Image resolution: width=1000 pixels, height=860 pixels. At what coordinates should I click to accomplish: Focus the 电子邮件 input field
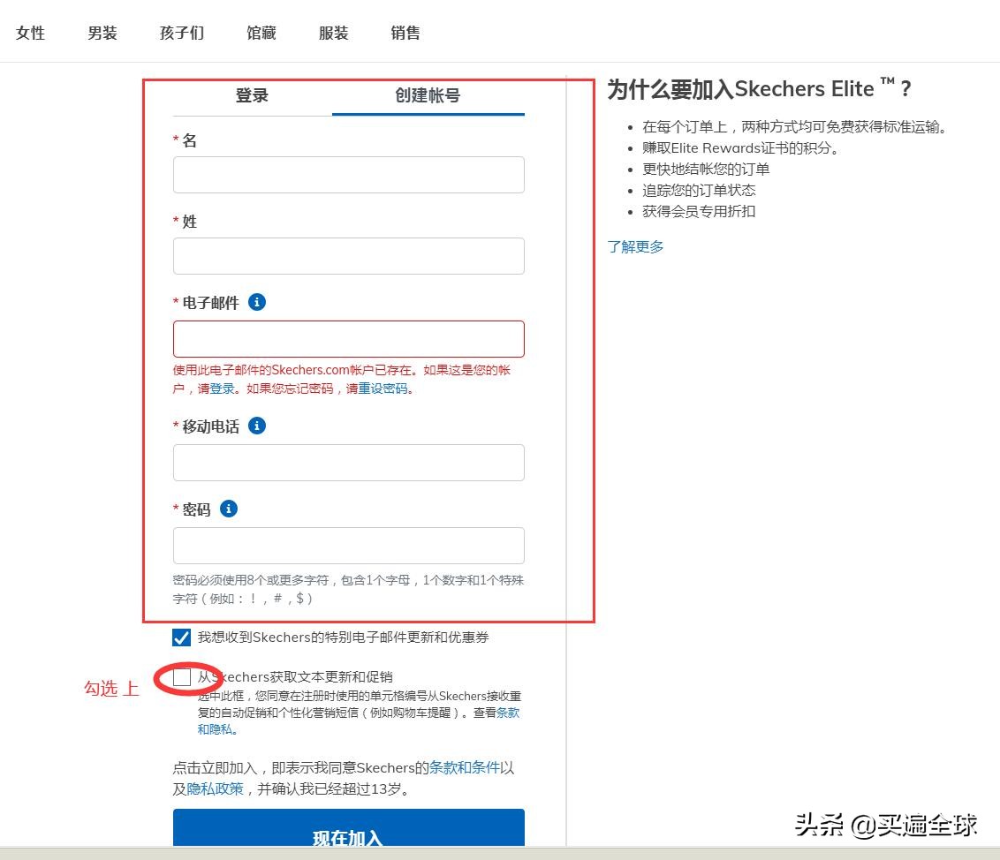pyautogui.click(x=349, y=338)
